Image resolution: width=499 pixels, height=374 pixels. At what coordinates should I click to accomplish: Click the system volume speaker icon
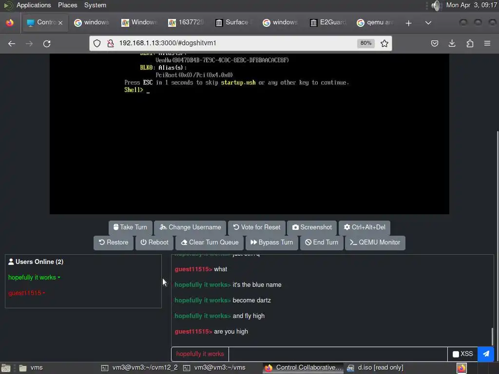[x=436, y=5]
